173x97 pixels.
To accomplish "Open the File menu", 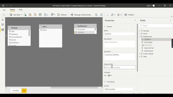I will pyautogui.click(x=4, y=10).
